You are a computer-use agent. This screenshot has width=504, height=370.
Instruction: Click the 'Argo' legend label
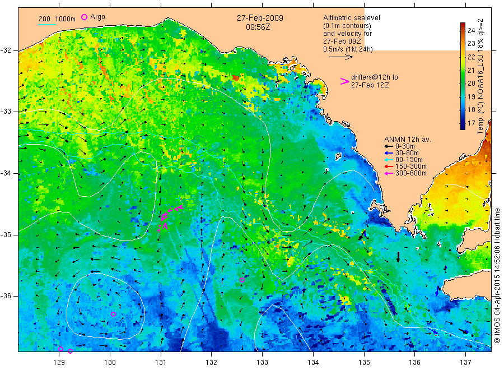pos(97,17)
